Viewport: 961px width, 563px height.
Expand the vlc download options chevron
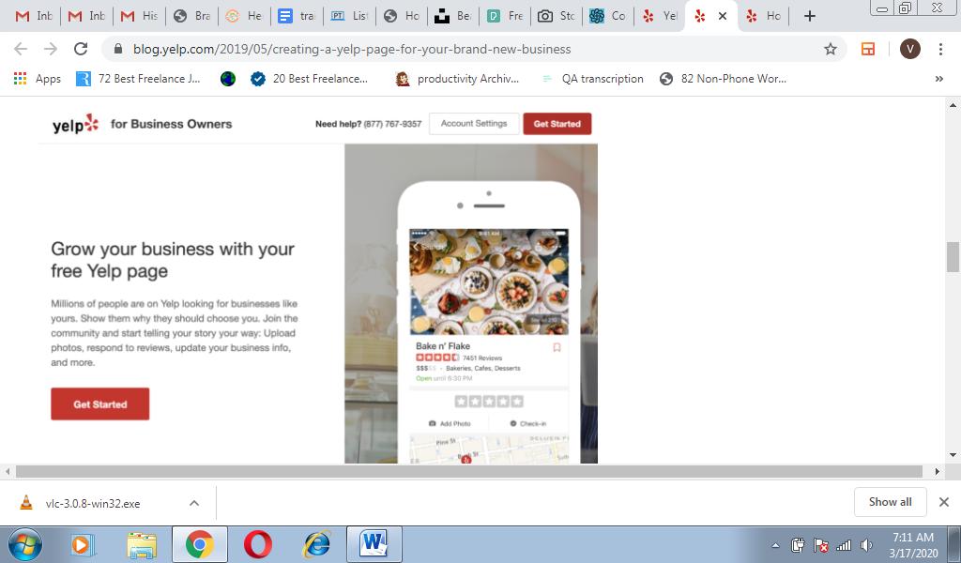coord(194,503)
